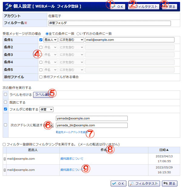Open 条件2 に次を含む dropdown
182x188 pixels.
tap(71, 47)
